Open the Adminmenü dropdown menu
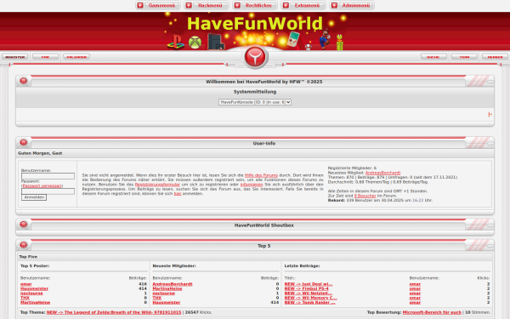Screen dimensions: 510x319 pos(352,5)
